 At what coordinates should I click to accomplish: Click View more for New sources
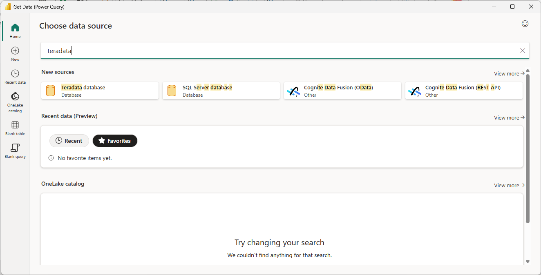coord(509,73)
